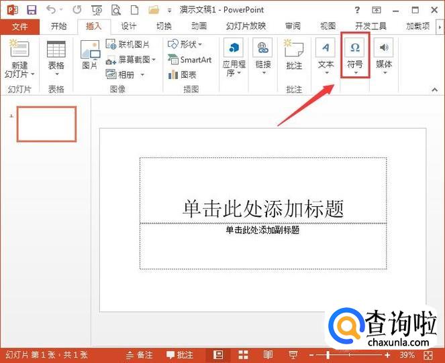The height and width of the screenshot is (363, 445).
Task: Open the 视图 tab
Action: (x=328, y=26)
